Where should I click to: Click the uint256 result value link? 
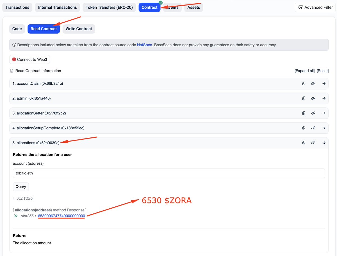(x=62, y=216)
